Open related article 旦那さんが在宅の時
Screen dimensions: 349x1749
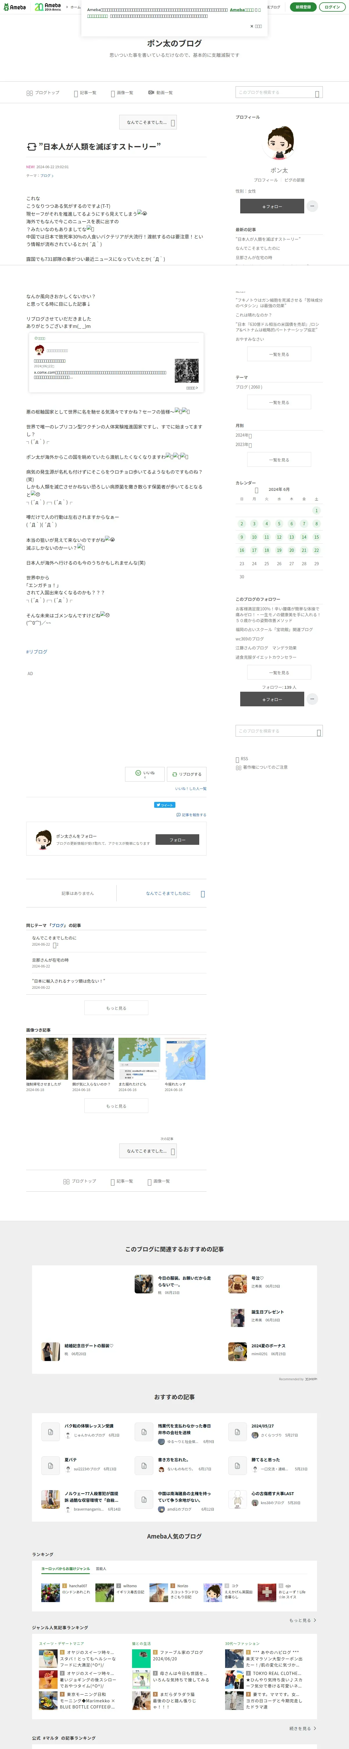[50, 960]
